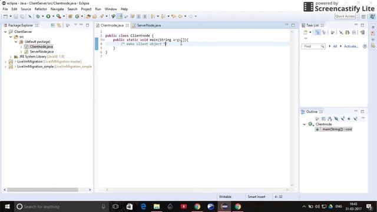The width and height of the screenshot is (377, 212).
Task: Toggle Hide Non-Public Members in Outline
Action: point(349,119)
